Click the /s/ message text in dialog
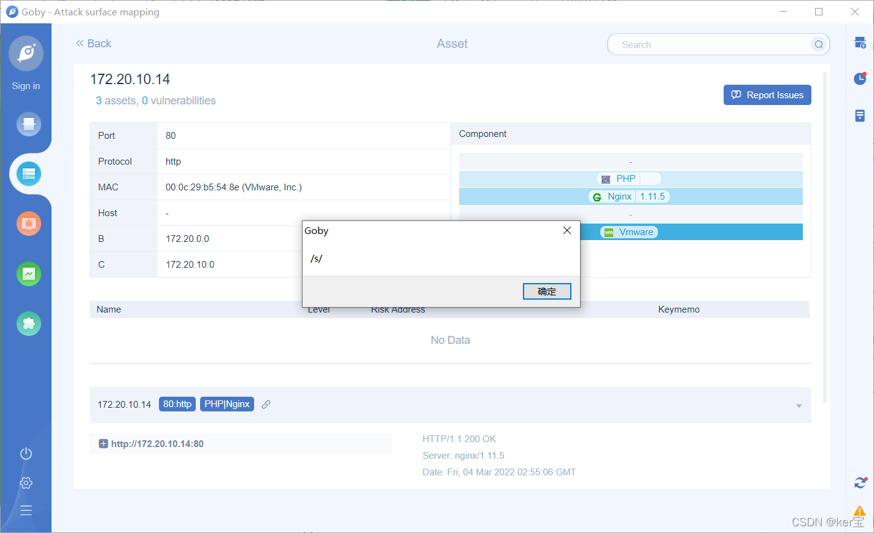 (317, 259)
